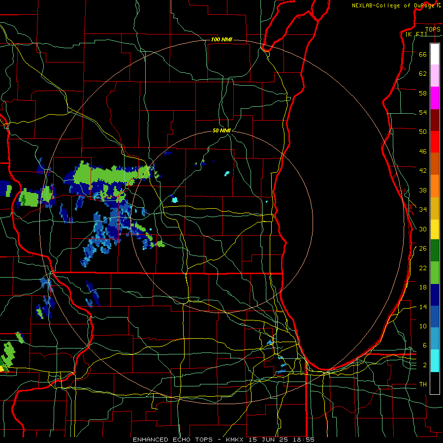Click legend value 46

423,152
